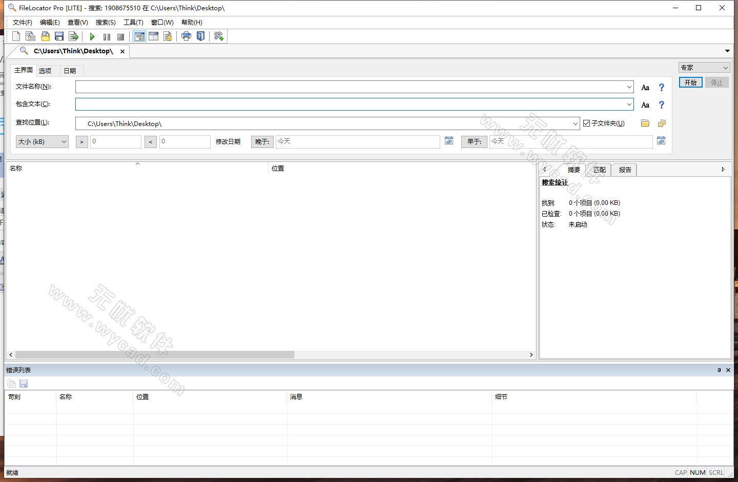Viewport: 738px width, 482px height.
Task: Toggle Aa case option for 包含文本
Action: 645,105
